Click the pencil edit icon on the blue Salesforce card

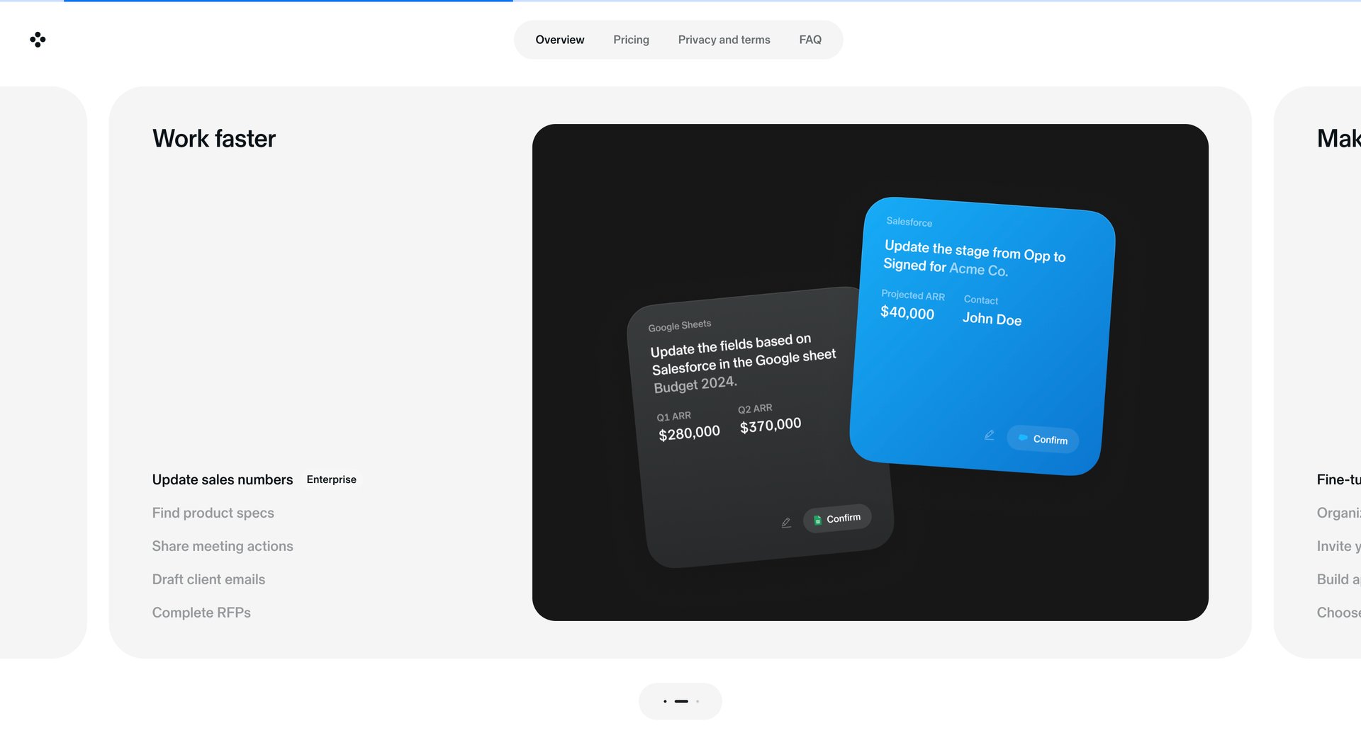[x=990, y=436]
